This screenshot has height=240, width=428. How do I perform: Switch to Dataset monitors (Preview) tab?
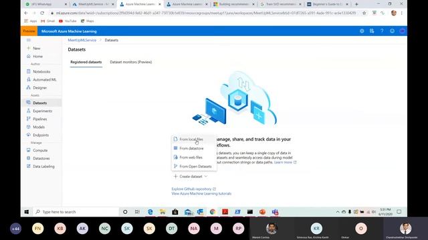131,62
